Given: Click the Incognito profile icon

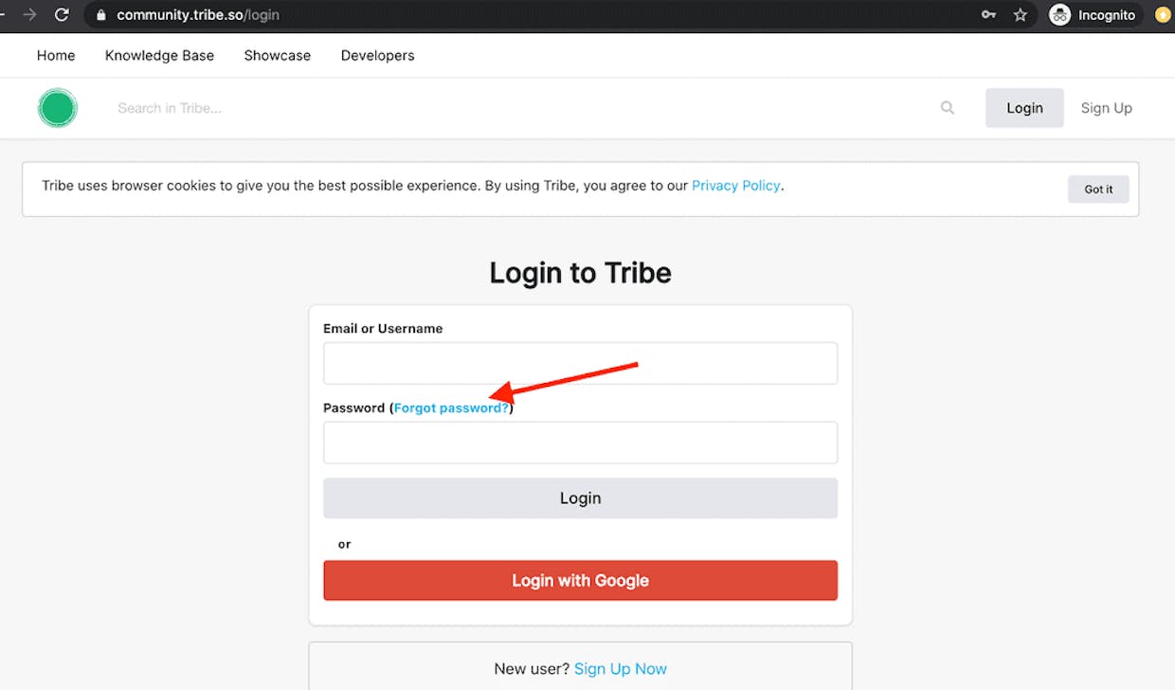Looking at the screenshot, I should pos(1060,15).
